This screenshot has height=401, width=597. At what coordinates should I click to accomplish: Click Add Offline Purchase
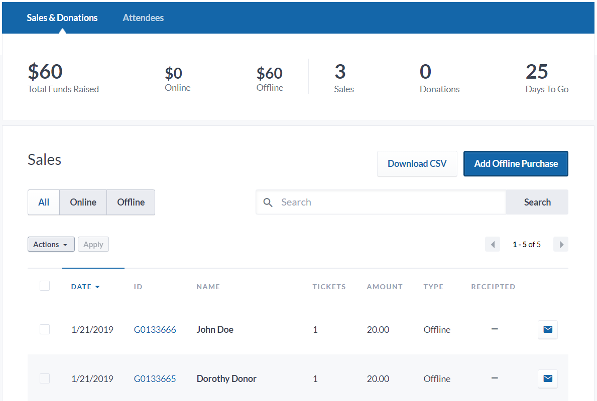point(516,164)
